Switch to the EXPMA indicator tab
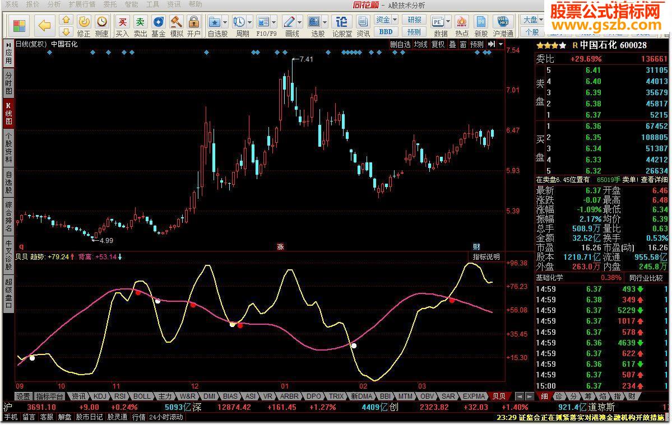The width and height of the screenshot is (672, 425). point(474,396)
